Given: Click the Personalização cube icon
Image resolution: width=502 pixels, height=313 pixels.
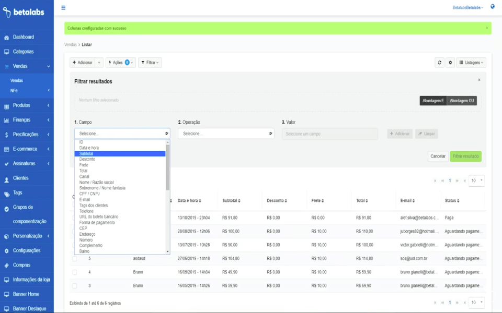Looking at the screenshot, I should [x=6, y=236].
